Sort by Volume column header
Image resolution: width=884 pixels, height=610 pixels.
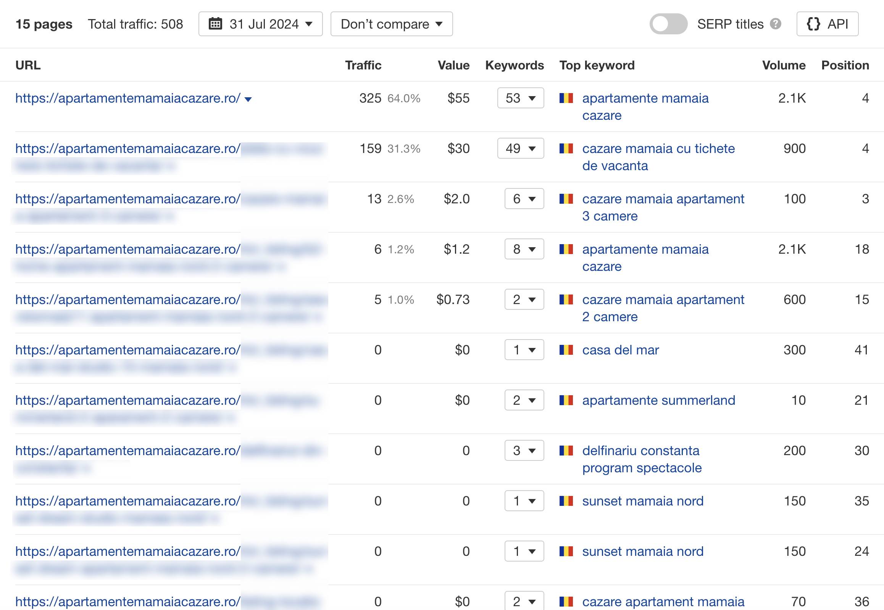point(784,65)
